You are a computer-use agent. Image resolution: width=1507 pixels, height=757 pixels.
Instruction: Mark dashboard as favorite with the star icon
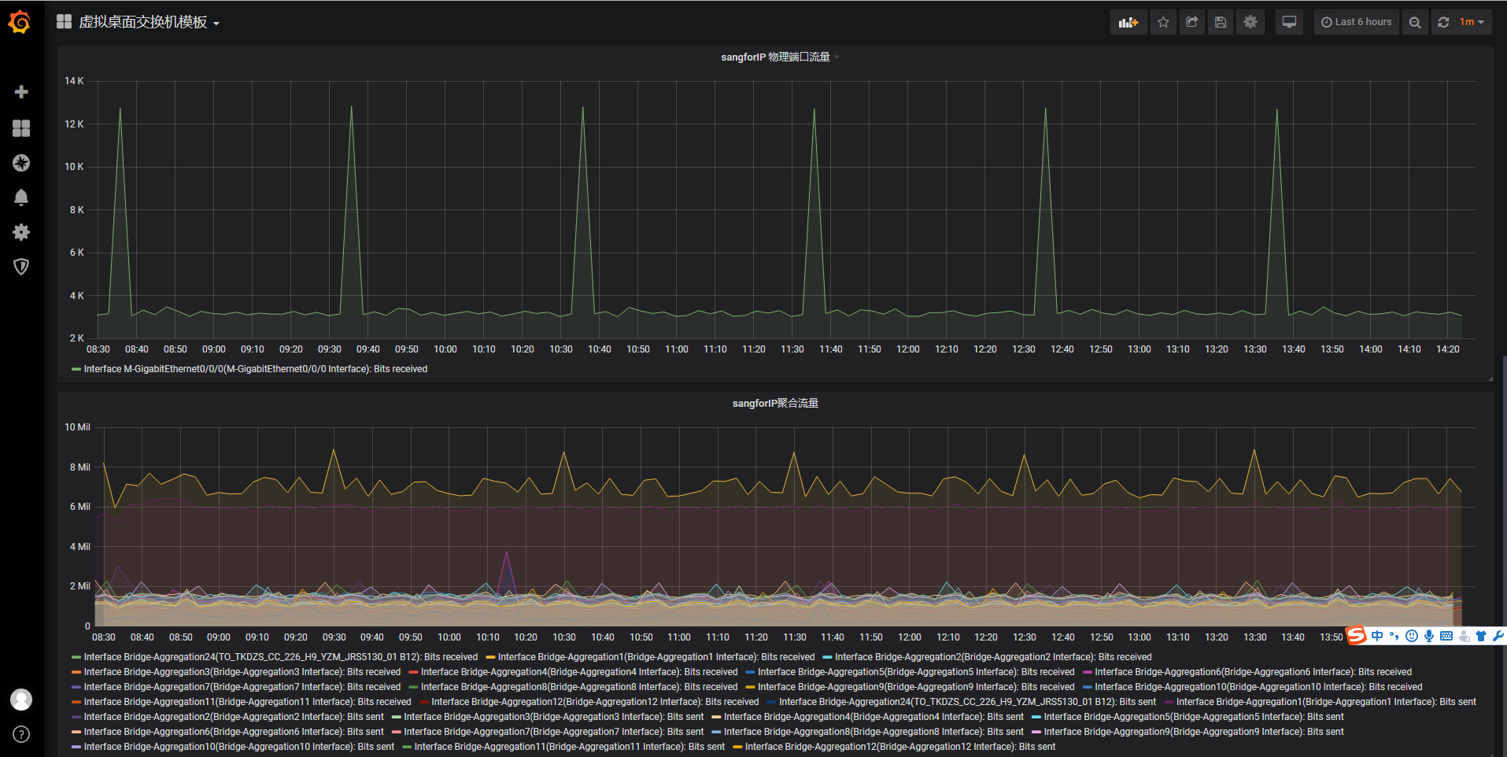[x=1162, y=22]
